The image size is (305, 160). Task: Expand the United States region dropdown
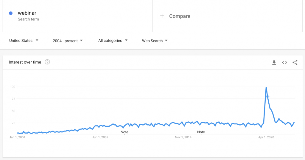24,41
